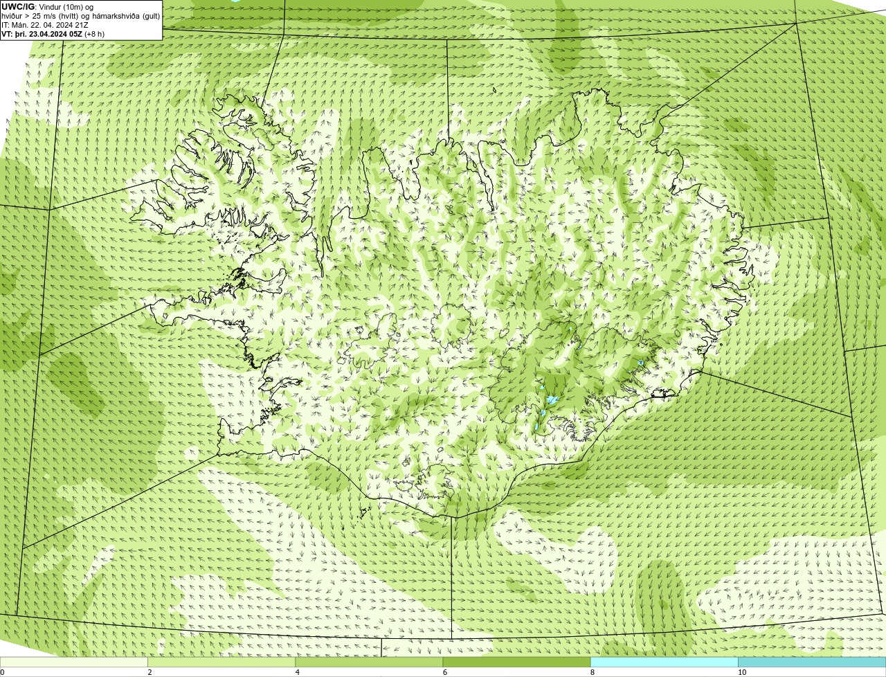Click the 4–6 m/s green legend swatch
This screenshot has height=677, width=886.
point(369,662)
